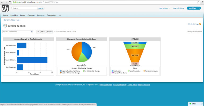Open the Evaluations tab
This screenshot has height=106, width=204.
click(51, 15)
